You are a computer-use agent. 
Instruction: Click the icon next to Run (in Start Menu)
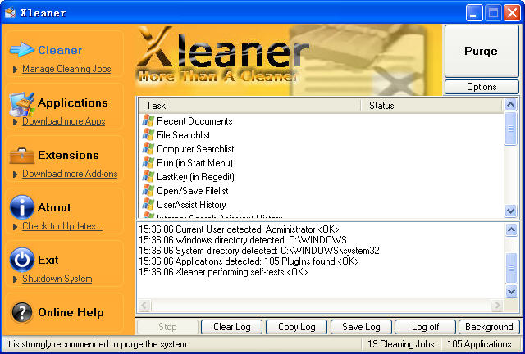click(148, 162)
